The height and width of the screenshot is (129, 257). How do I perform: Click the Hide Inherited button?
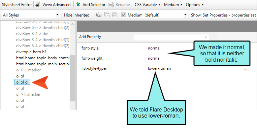tap(76, 15)
